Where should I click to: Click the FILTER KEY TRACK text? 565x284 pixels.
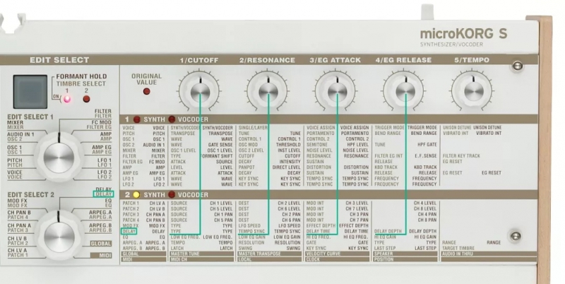click(461, 156)
